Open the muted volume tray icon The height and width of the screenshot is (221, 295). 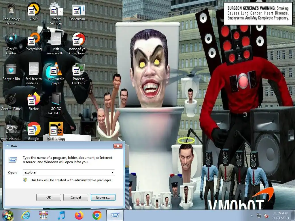[266, 216]
